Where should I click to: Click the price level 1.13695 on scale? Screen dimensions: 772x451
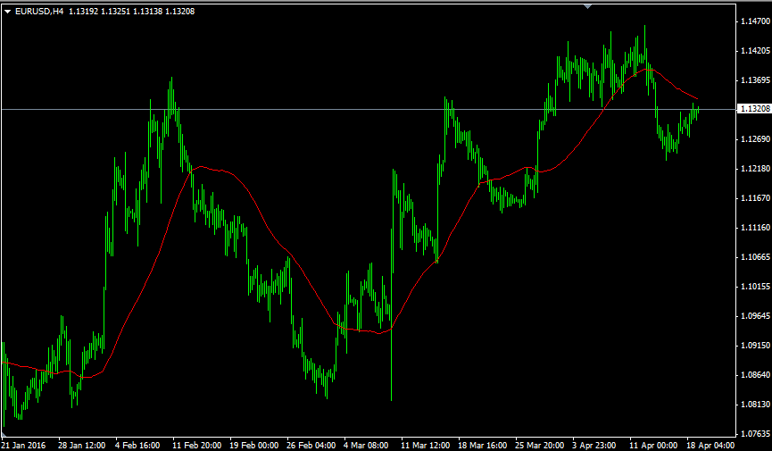point(755,80)
